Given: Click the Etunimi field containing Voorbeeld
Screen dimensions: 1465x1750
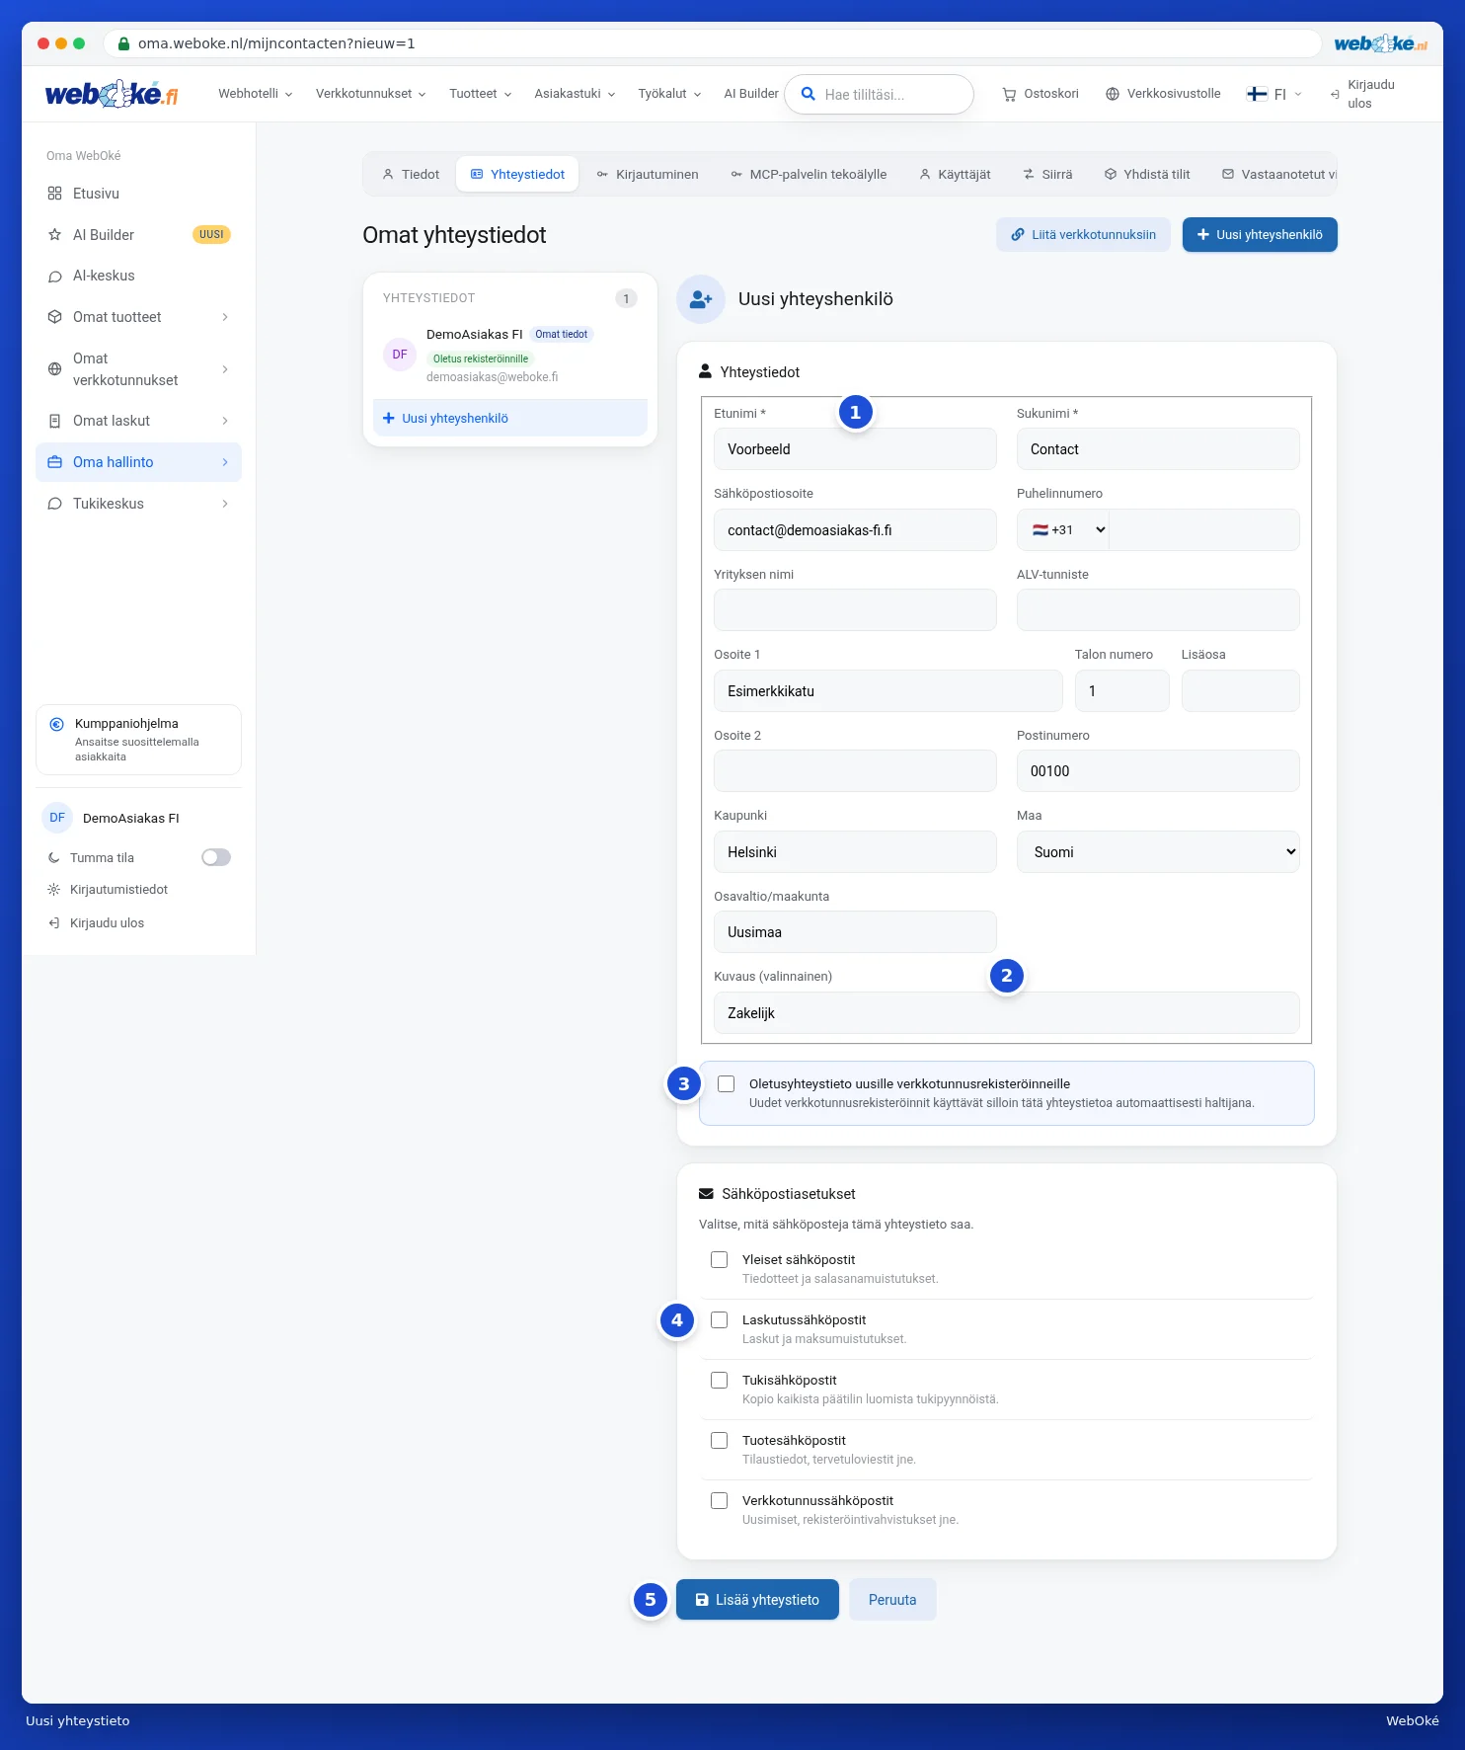Looking at the screenshot, I should (x=855, y=449).
